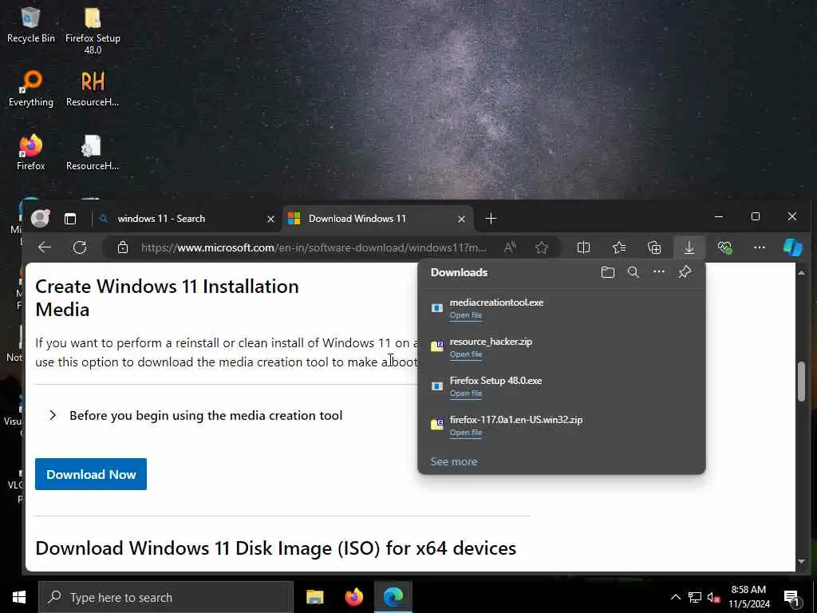Go back with the browser back arrow
Screen dimensions: 817x613
[x=45, y=247]
